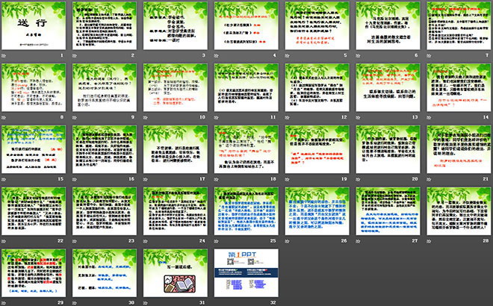
Task: Select the slide 6 thumbnail
Action: click(388, 25)
